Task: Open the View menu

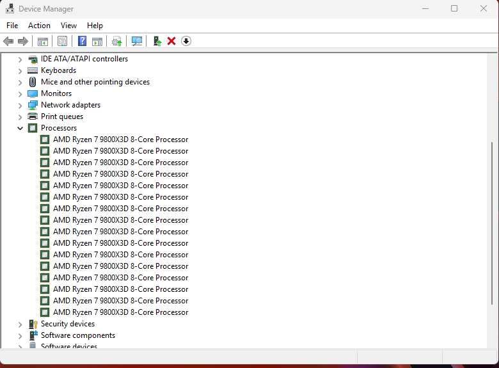Action: tap(68, 26)
